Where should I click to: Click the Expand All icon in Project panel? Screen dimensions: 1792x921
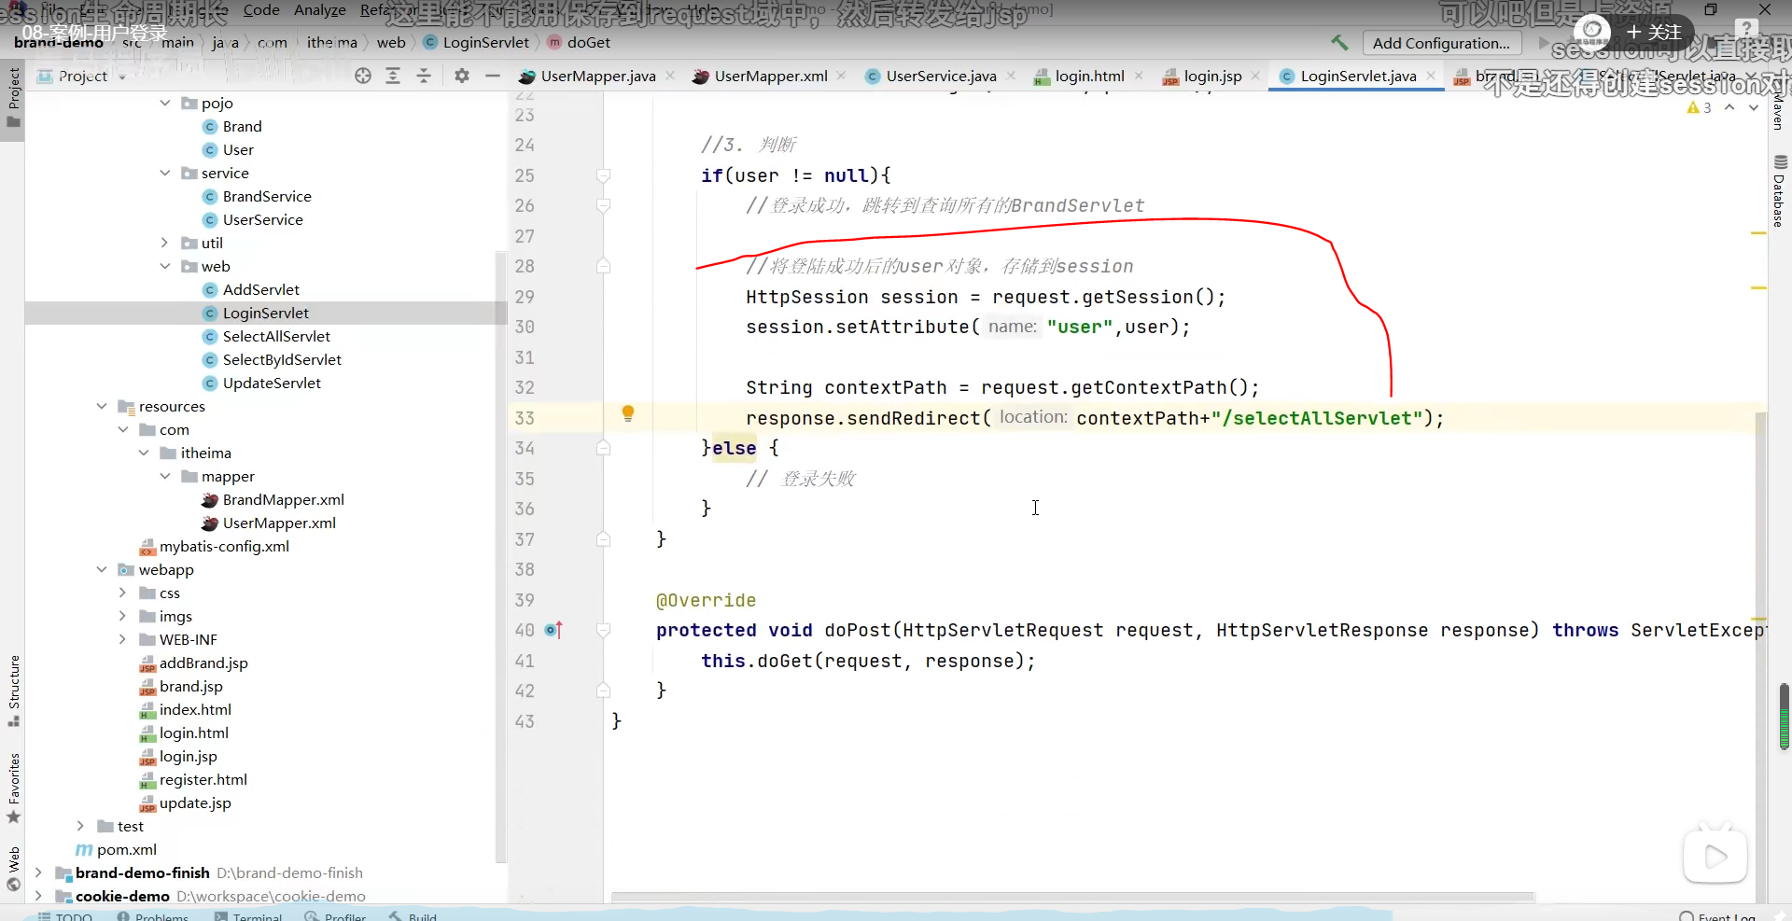pos(393,76)
